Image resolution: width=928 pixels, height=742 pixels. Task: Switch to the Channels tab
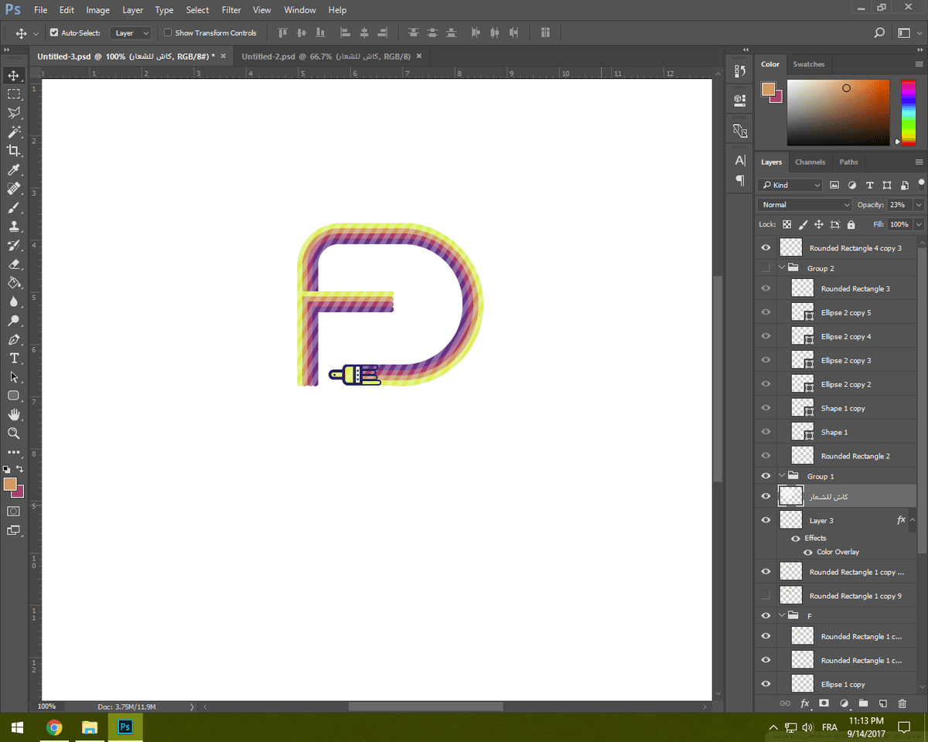pyautogui.click(x=810, y=162)
